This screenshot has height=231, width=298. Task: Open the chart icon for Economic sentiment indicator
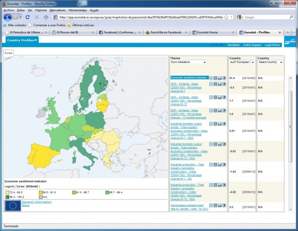coord(220,77)
